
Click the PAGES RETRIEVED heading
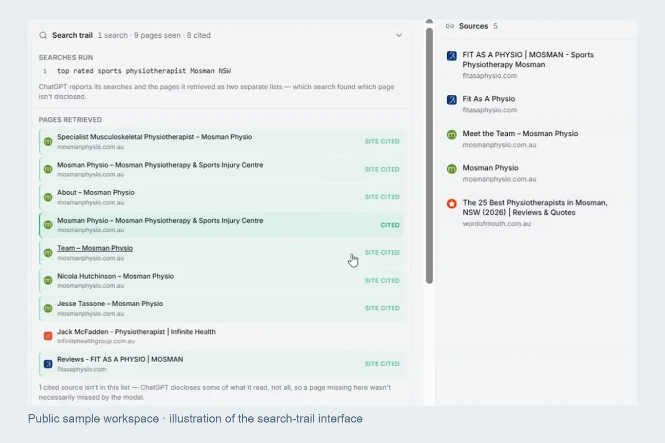[70, 120]
